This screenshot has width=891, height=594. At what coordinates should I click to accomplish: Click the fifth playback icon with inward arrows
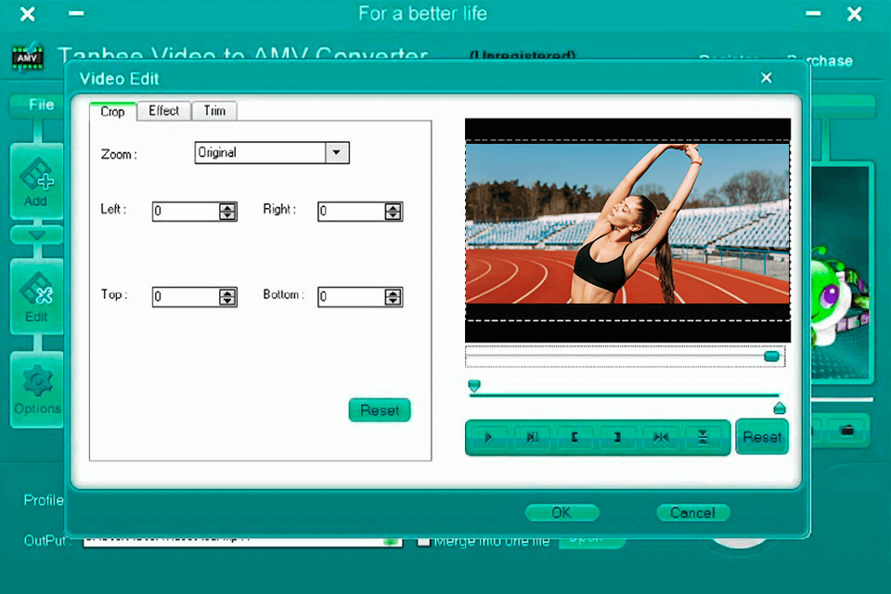tap(660, 437)
